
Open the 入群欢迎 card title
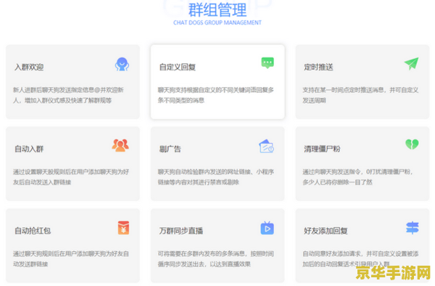29,68
